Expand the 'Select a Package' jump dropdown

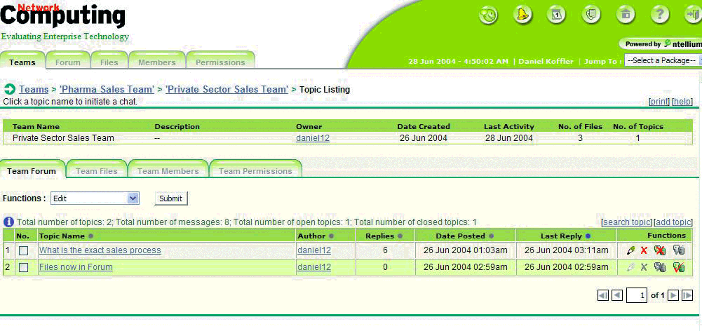[x=661, y=61]
